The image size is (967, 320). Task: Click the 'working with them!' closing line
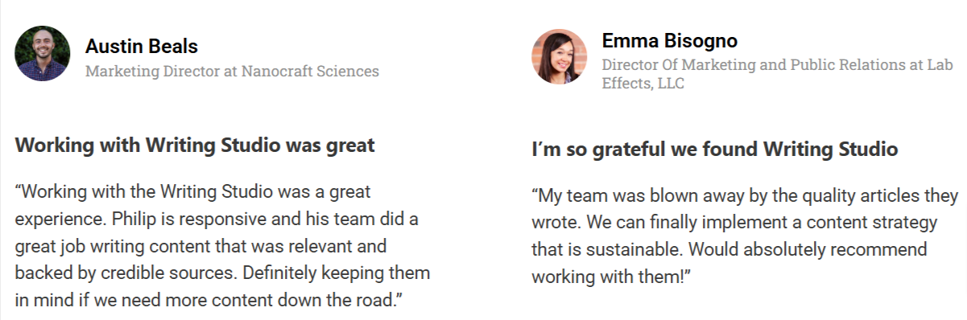click(613, 277)
